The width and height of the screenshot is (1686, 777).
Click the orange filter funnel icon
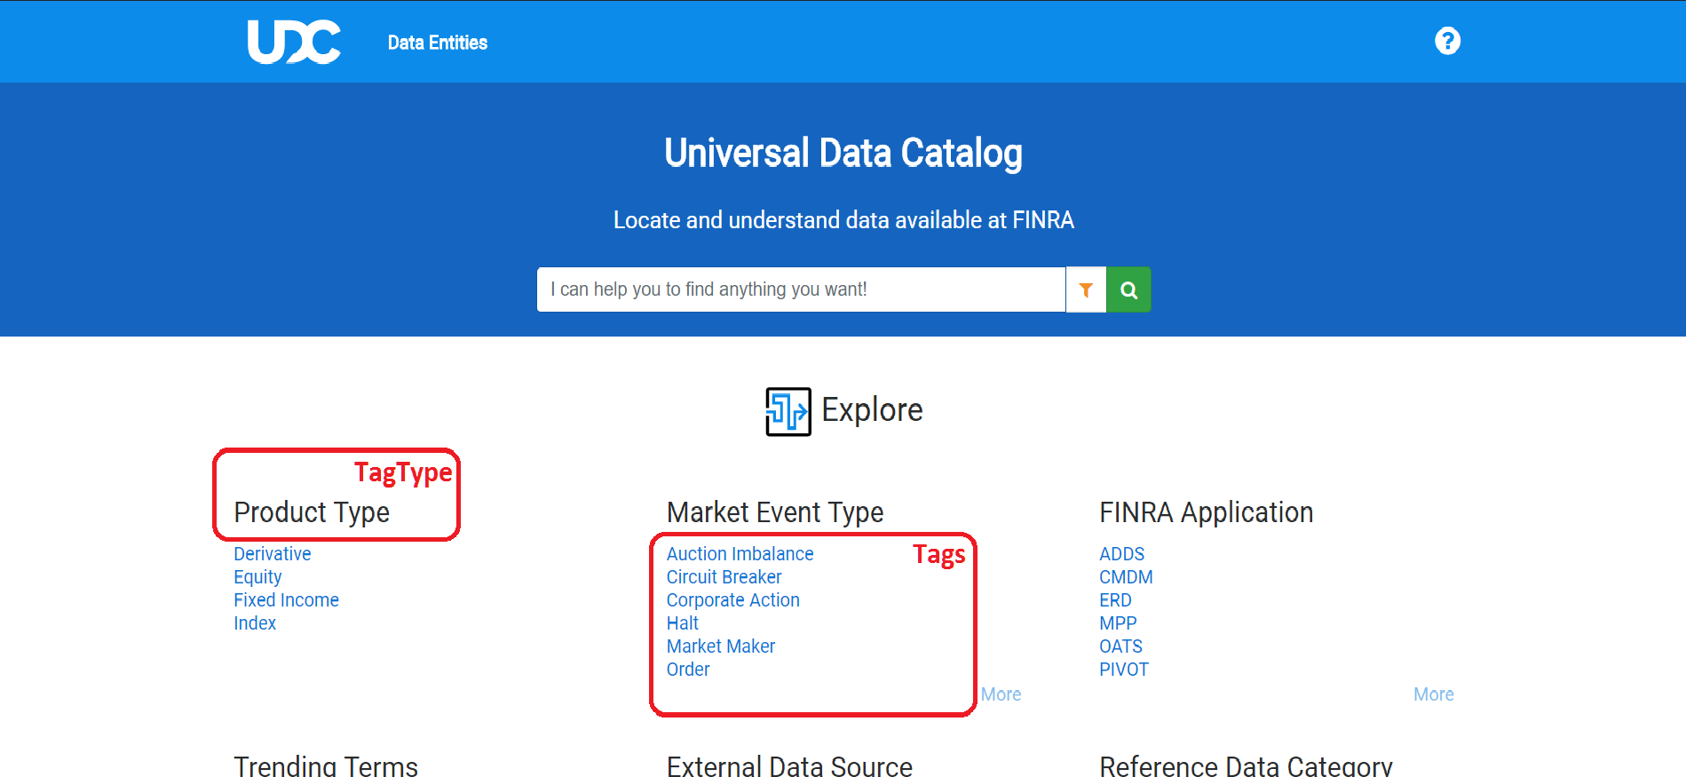[1086, 289]
